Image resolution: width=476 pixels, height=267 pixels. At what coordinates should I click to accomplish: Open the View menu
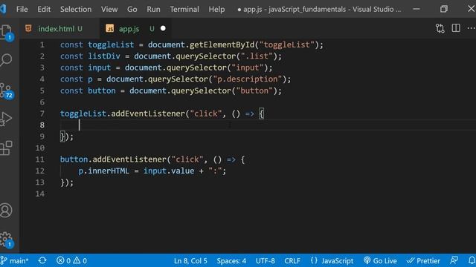coord(109,10)
